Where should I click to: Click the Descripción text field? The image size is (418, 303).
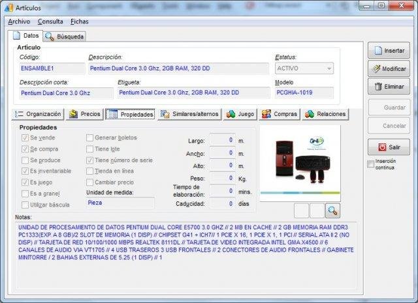pos(178,68)
